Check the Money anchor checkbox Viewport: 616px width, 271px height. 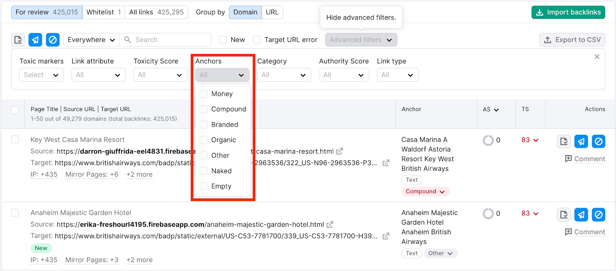click(x=204, y=94)
